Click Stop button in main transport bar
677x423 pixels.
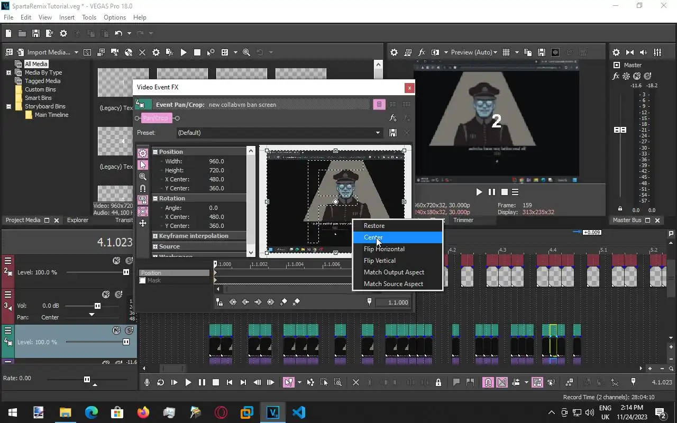[216, 382]
